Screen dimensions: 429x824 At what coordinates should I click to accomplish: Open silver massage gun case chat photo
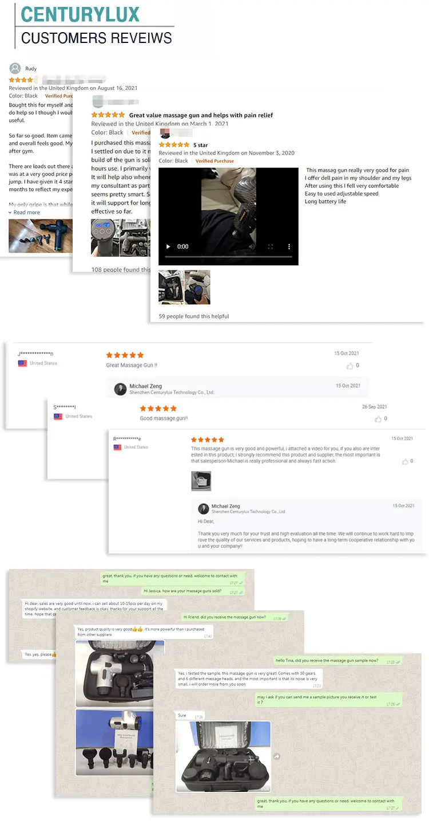[120, 674]
